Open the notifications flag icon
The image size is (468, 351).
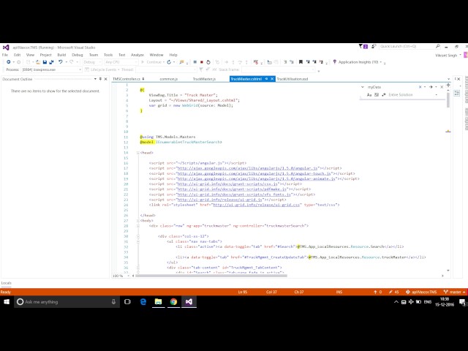[x=363, y=46]
